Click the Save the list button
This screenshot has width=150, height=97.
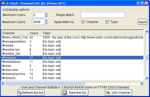point(75,92)
